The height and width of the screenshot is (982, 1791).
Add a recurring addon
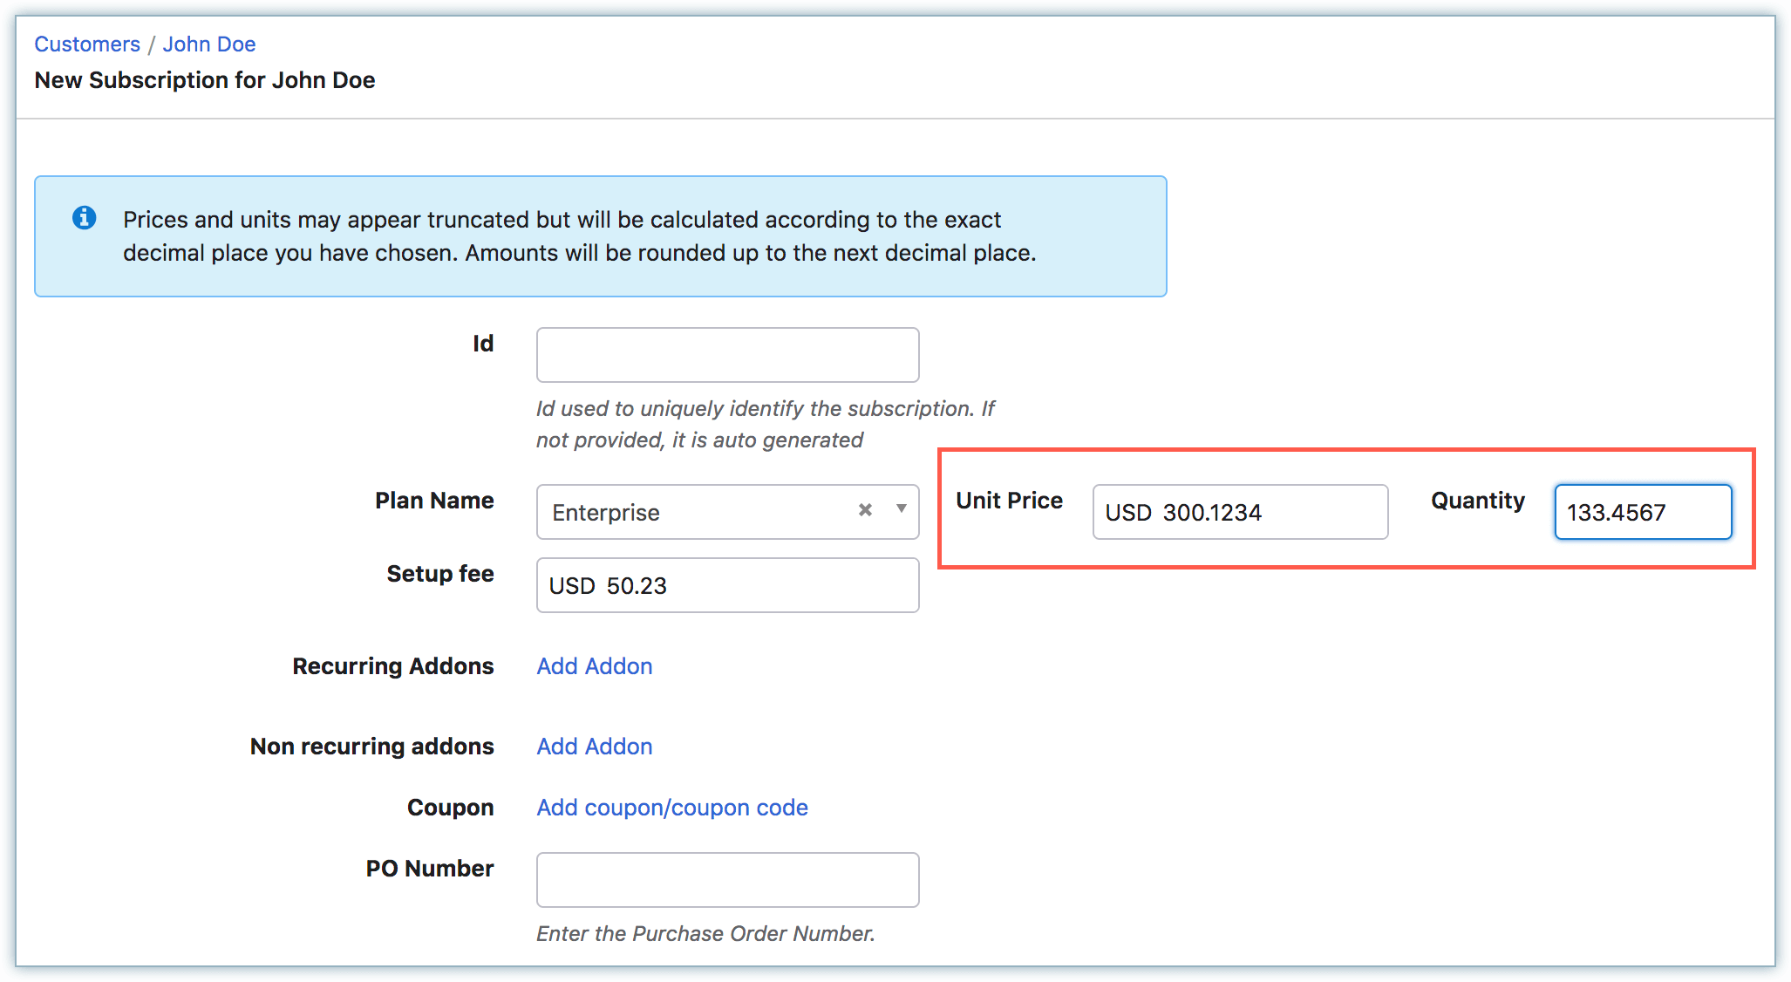594,665
